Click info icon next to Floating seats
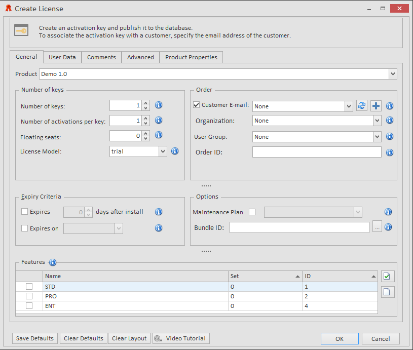This screenshot has height=350, width=413. 158,135
